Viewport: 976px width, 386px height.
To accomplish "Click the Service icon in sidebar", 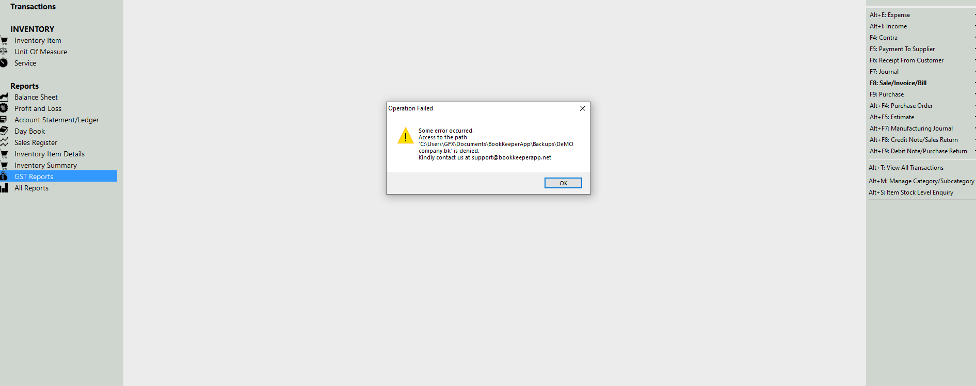I will [x=4, y=63].
